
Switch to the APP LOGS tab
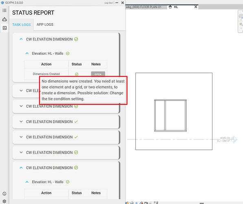click(x=45, y=24)
